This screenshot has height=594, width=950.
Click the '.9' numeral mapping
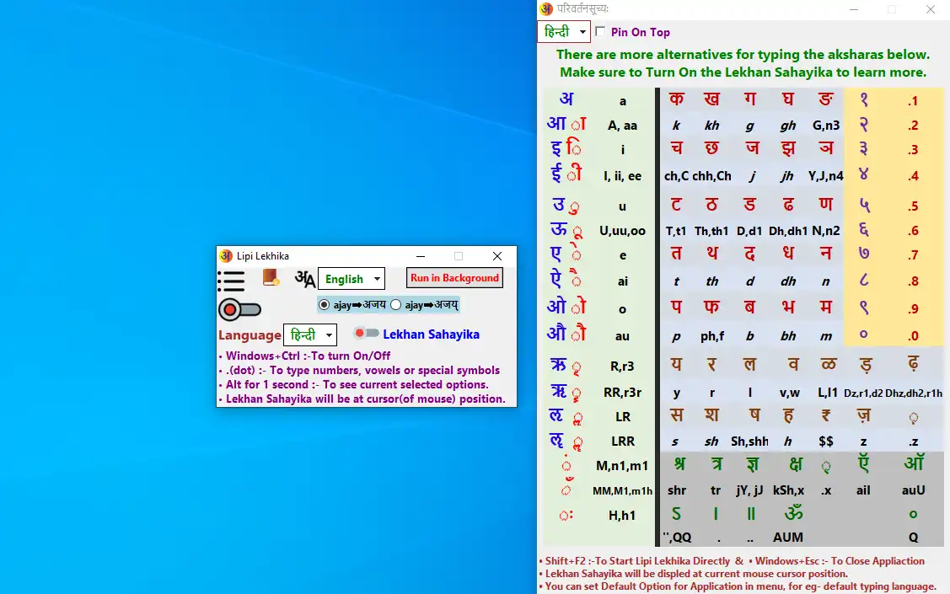click(913, 309)
